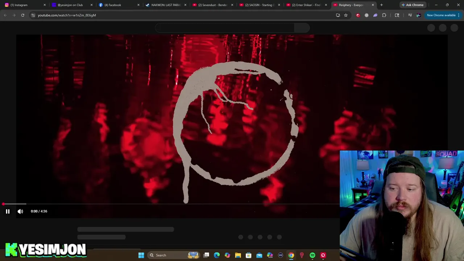This screenshot has height=261, width=464.
Task: Open the gray circular extension icon
Action: pyautogui.click(x=366, y=15)
